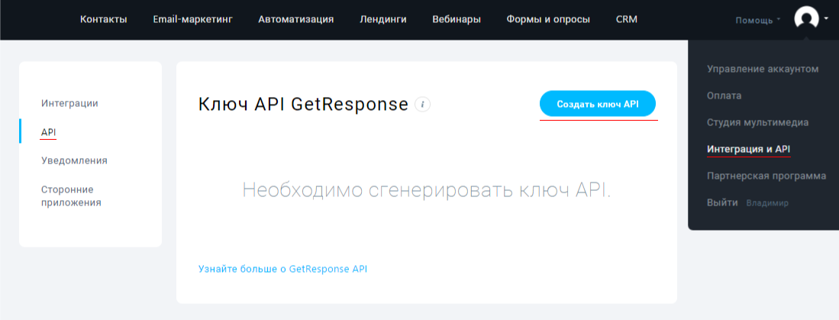The width and height of the screenshot is (839, 320).
Task: Go to Email-маркетинг section
Action: 192,20
